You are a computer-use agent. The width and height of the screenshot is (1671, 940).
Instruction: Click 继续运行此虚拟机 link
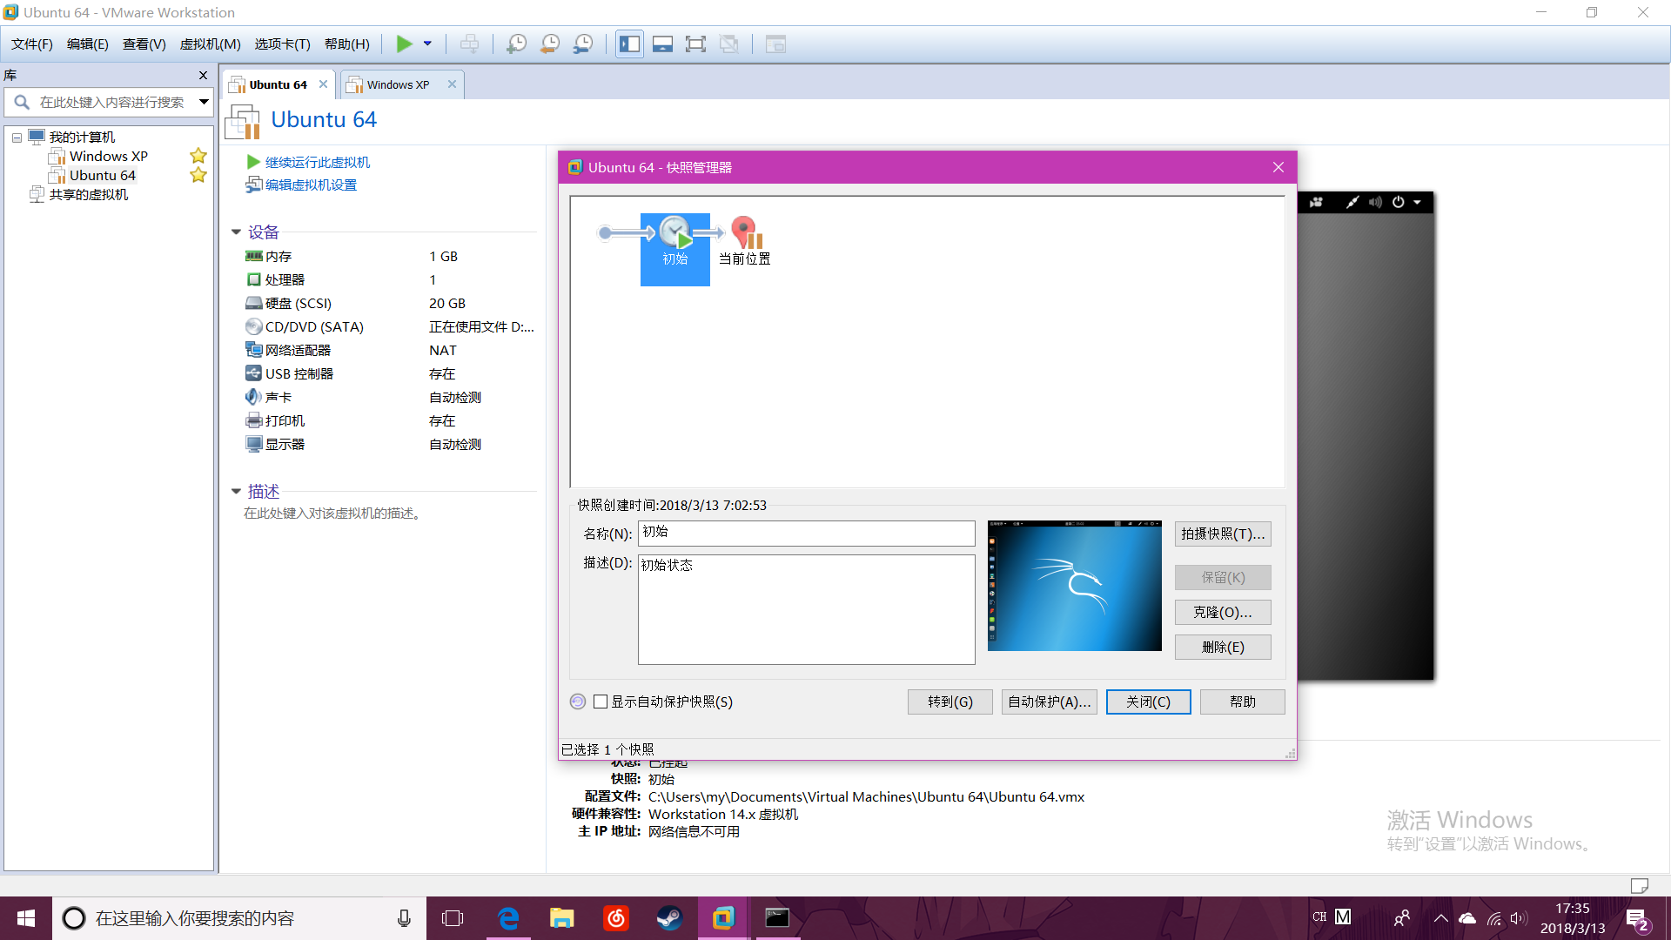[x=317, y=162]
